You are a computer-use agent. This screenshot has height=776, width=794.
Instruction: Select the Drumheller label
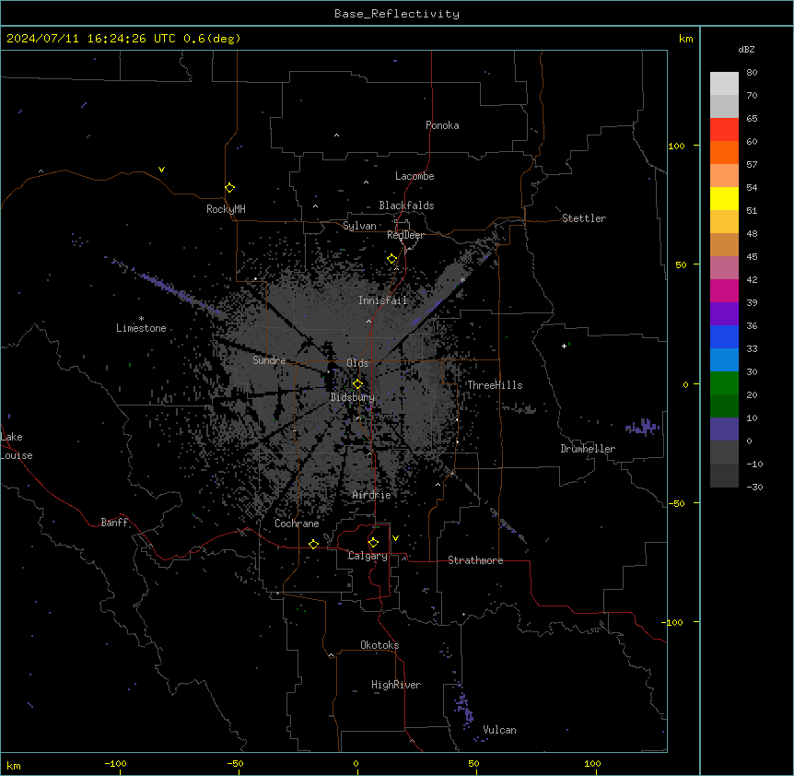588,449
